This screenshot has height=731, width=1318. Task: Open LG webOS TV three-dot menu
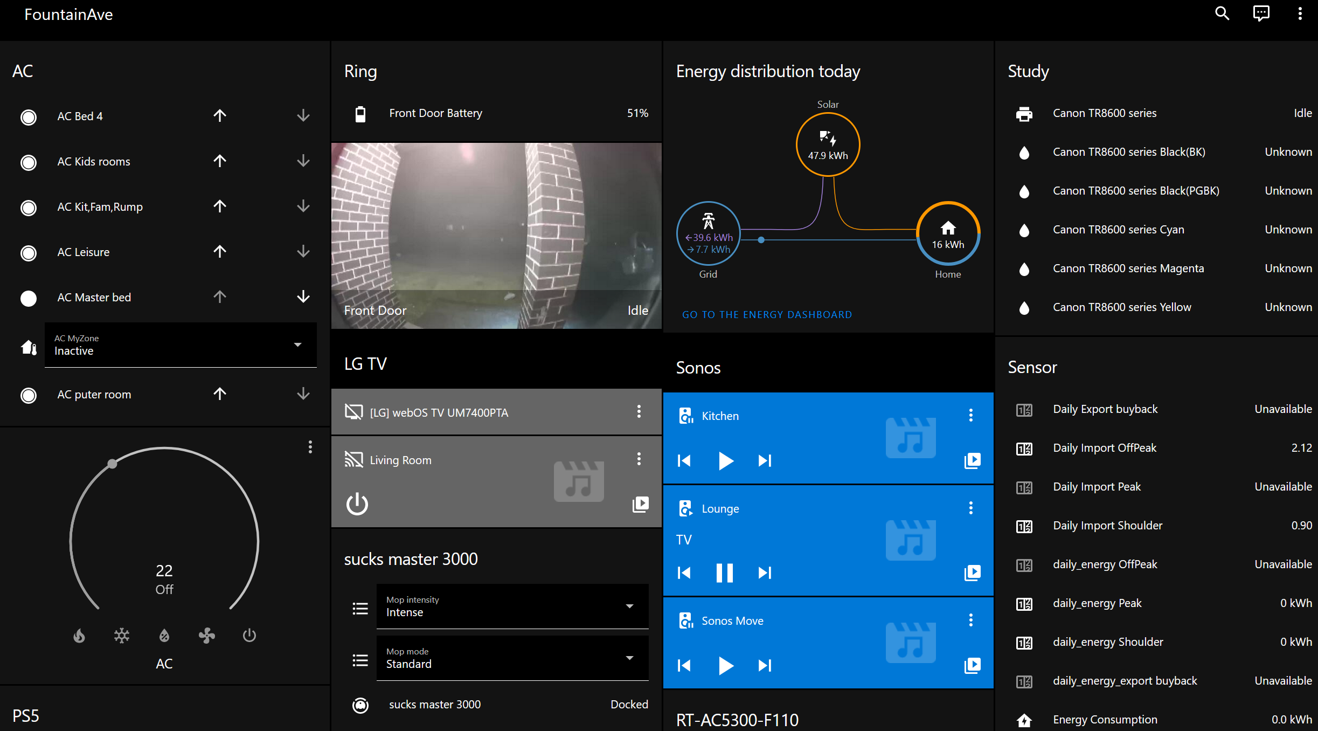[639, 412]
